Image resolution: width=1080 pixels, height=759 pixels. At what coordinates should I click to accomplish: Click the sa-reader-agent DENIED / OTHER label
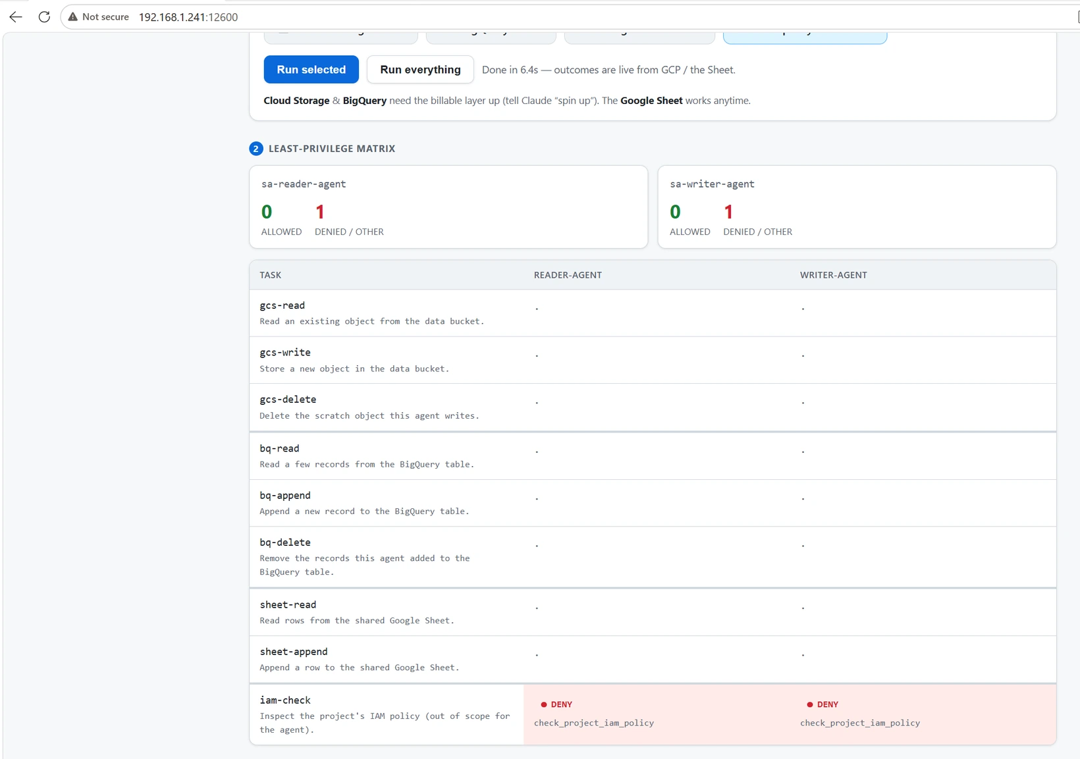349,232
